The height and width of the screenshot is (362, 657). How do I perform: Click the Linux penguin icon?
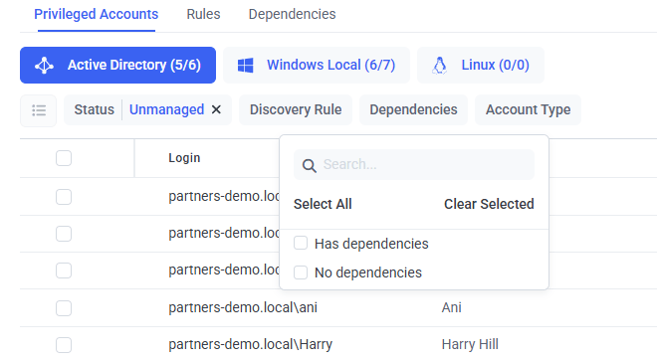pos(439,66)
